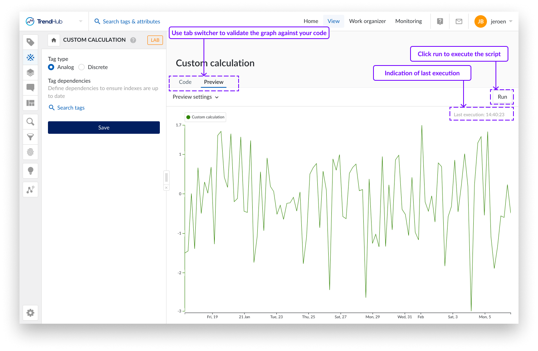This screenshot has width=538, height=351.
Task: Select the Discrete tag type
Action: [x=81, y=67]
